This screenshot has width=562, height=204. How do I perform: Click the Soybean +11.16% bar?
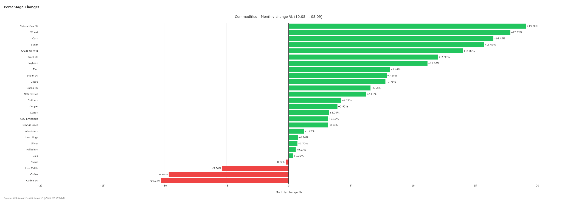[358, 63]
